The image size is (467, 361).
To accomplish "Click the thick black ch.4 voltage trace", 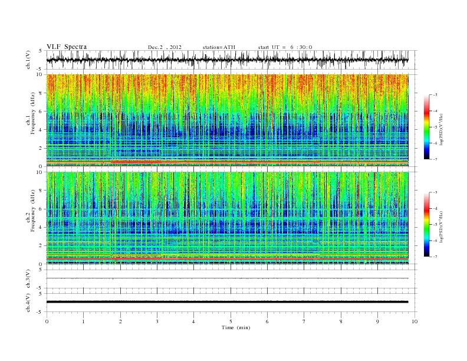I will point(227,302).
